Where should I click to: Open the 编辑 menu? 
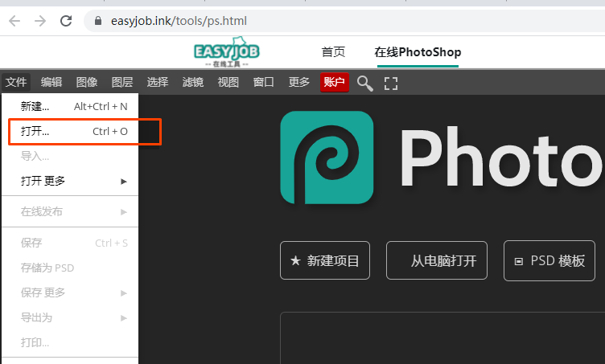click(x=51, y=82)
